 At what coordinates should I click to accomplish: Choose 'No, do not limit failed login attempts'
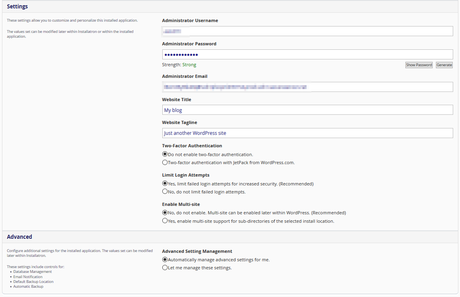[165, 191]
